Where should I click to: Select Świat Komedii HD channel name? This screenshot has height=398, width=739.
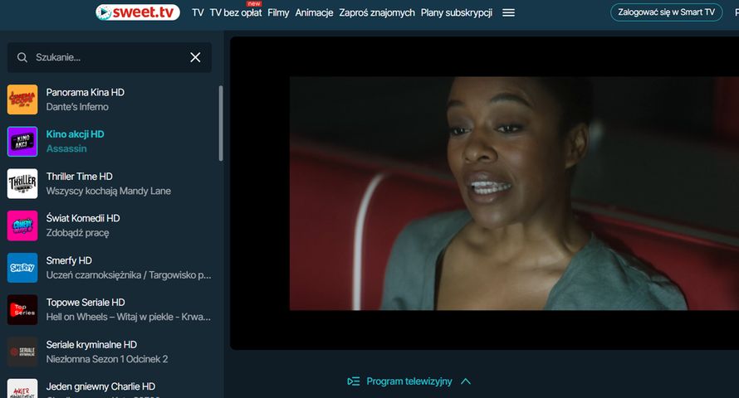[83, 218]
